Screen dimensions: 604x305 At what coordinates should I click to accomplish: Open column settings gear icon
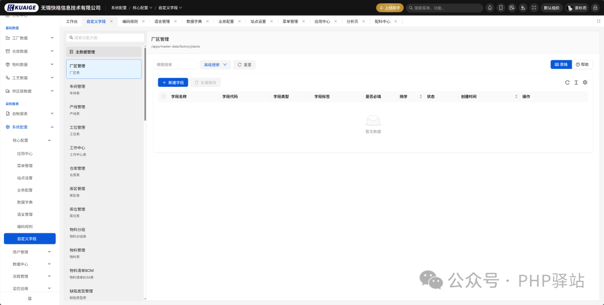(x=585, y=82)
